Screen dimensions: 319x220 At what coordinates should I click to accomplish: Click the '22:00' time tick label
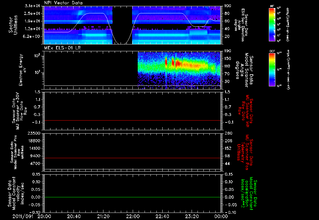[x=133, y=216]
